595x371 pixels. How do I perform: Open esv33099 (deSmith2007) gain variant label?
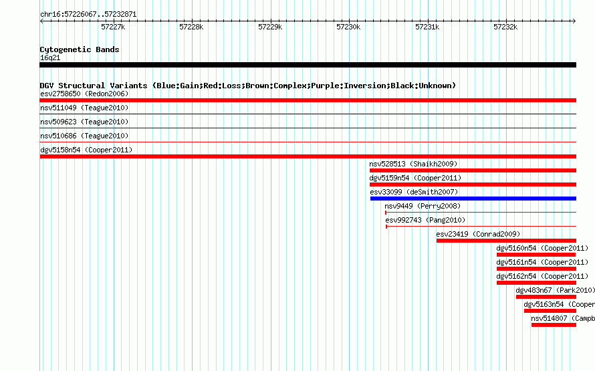pos(414,192)
